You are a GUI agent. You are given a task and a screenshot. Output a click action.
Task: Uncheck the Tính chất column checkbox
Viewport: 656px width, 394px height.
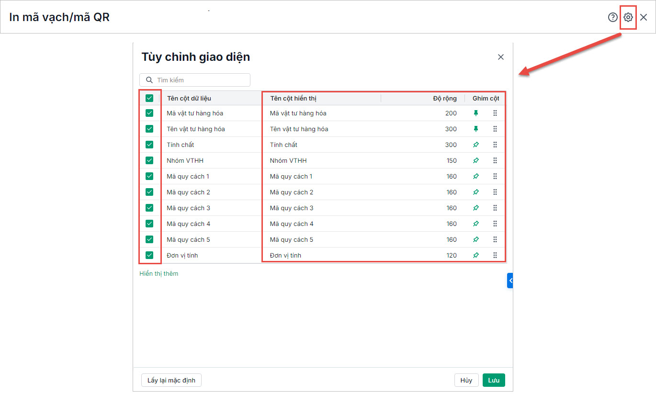click(x=149, y=145)
